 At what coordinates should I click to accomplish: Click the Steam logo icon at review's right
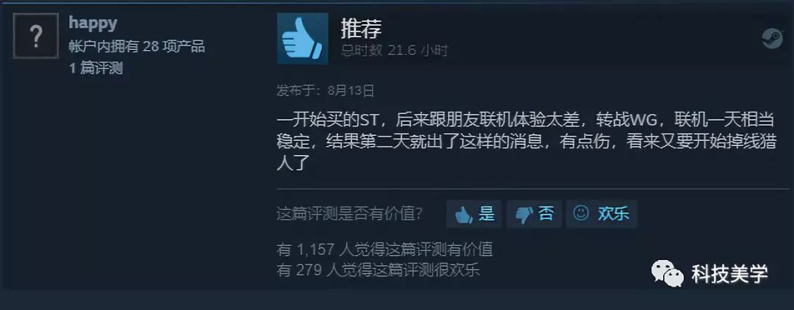coord(772,38)
